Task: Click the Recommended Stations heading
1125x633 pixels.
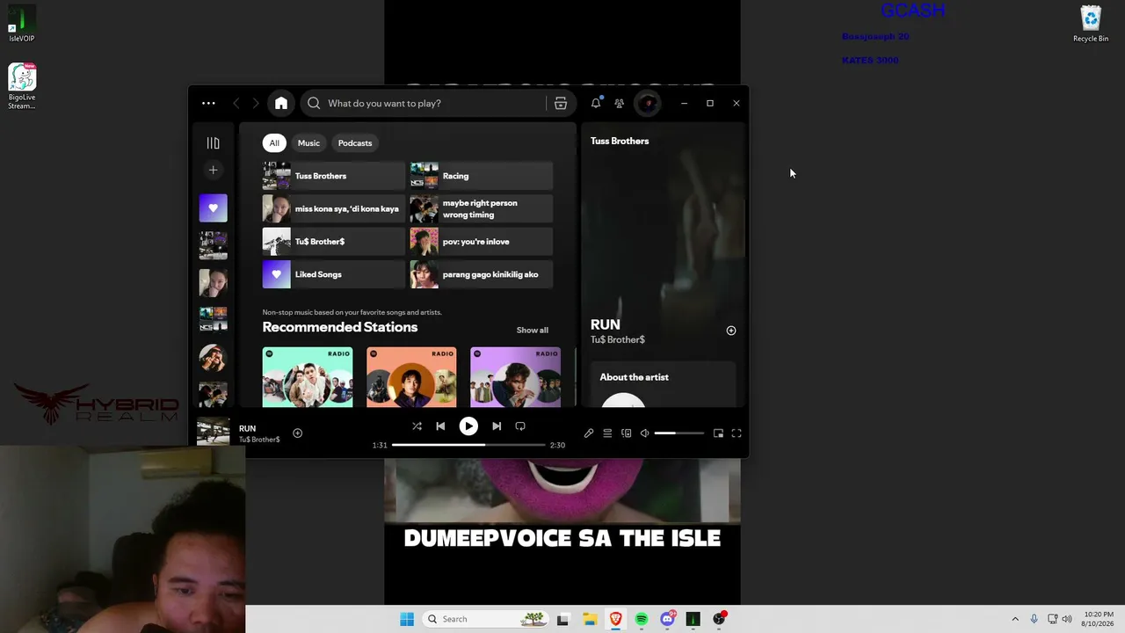Action: [340, 327]
